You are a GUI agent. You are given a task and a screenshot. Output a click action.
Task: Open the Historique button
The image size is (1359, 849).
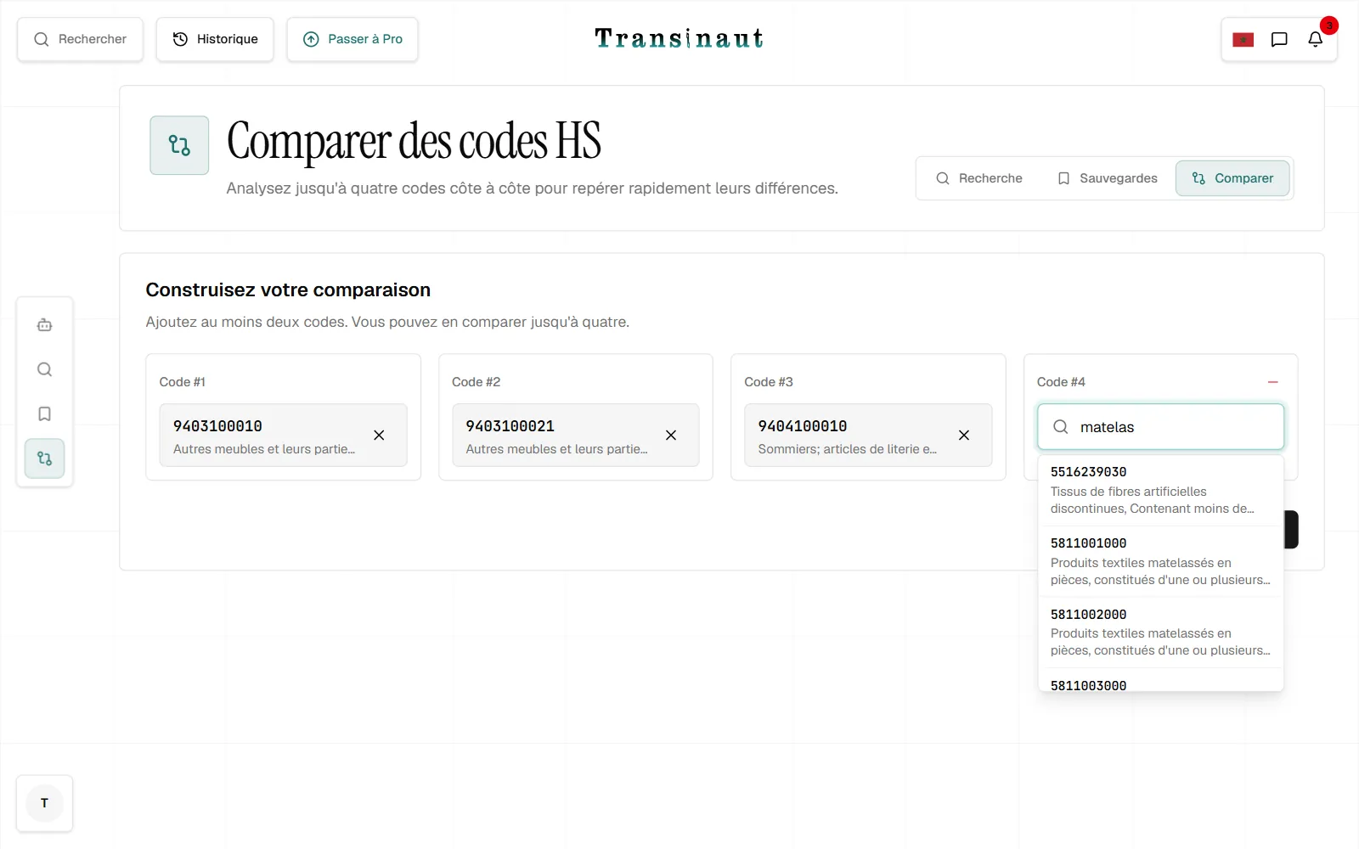[x=215, y=39]
